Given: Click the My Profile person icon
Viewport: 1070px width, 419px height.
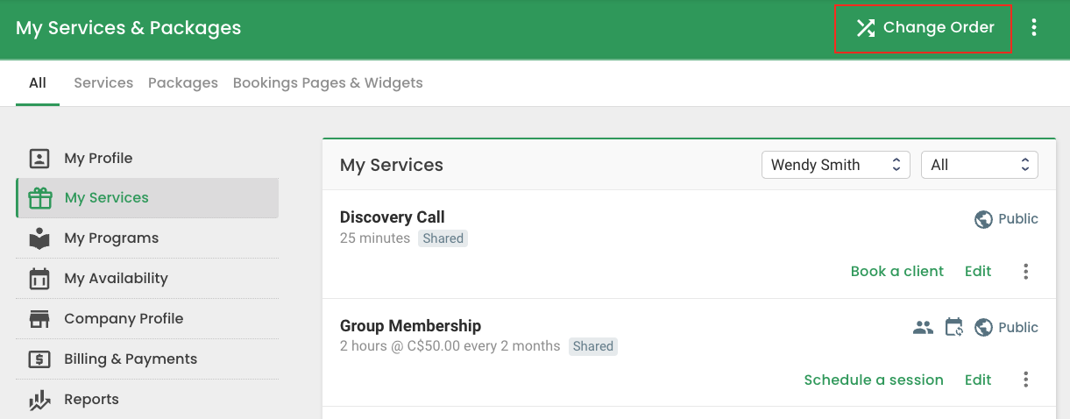Looking at the screenshot, I should point(39,159).
